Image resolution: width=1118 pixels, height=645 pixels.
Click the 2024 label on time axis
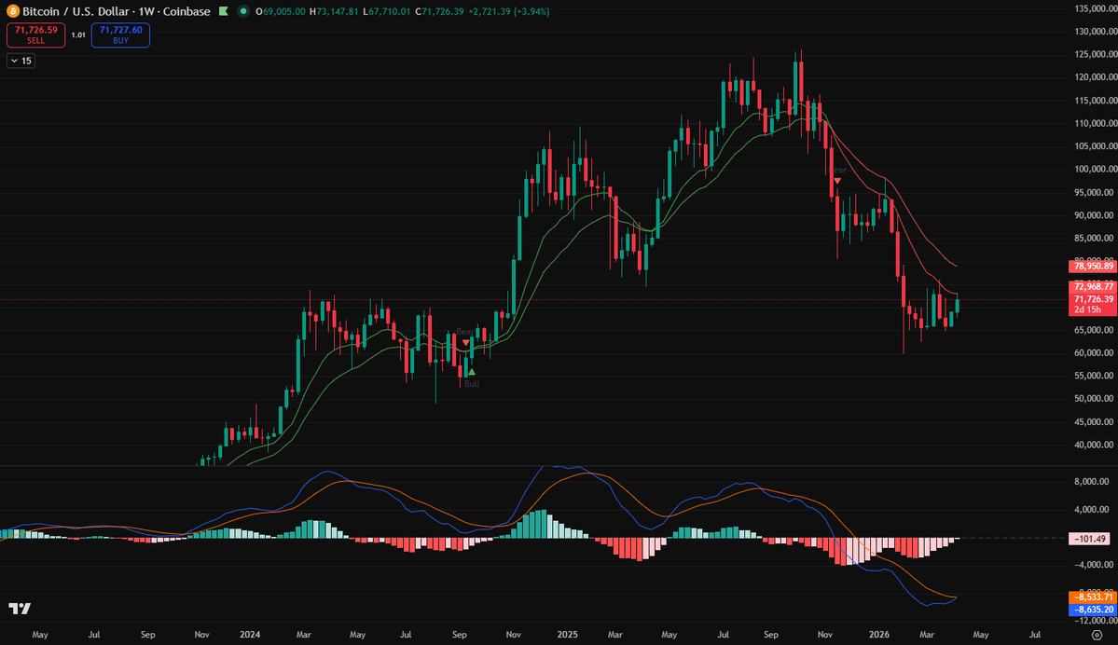pyautogui.click(x=250, y=635)
